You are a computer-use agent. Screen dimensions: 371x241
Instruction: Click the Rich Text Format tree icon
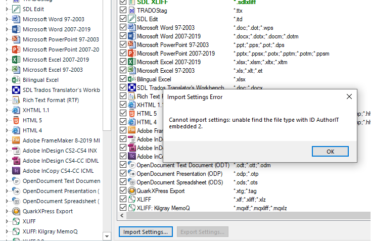[16, 100]
